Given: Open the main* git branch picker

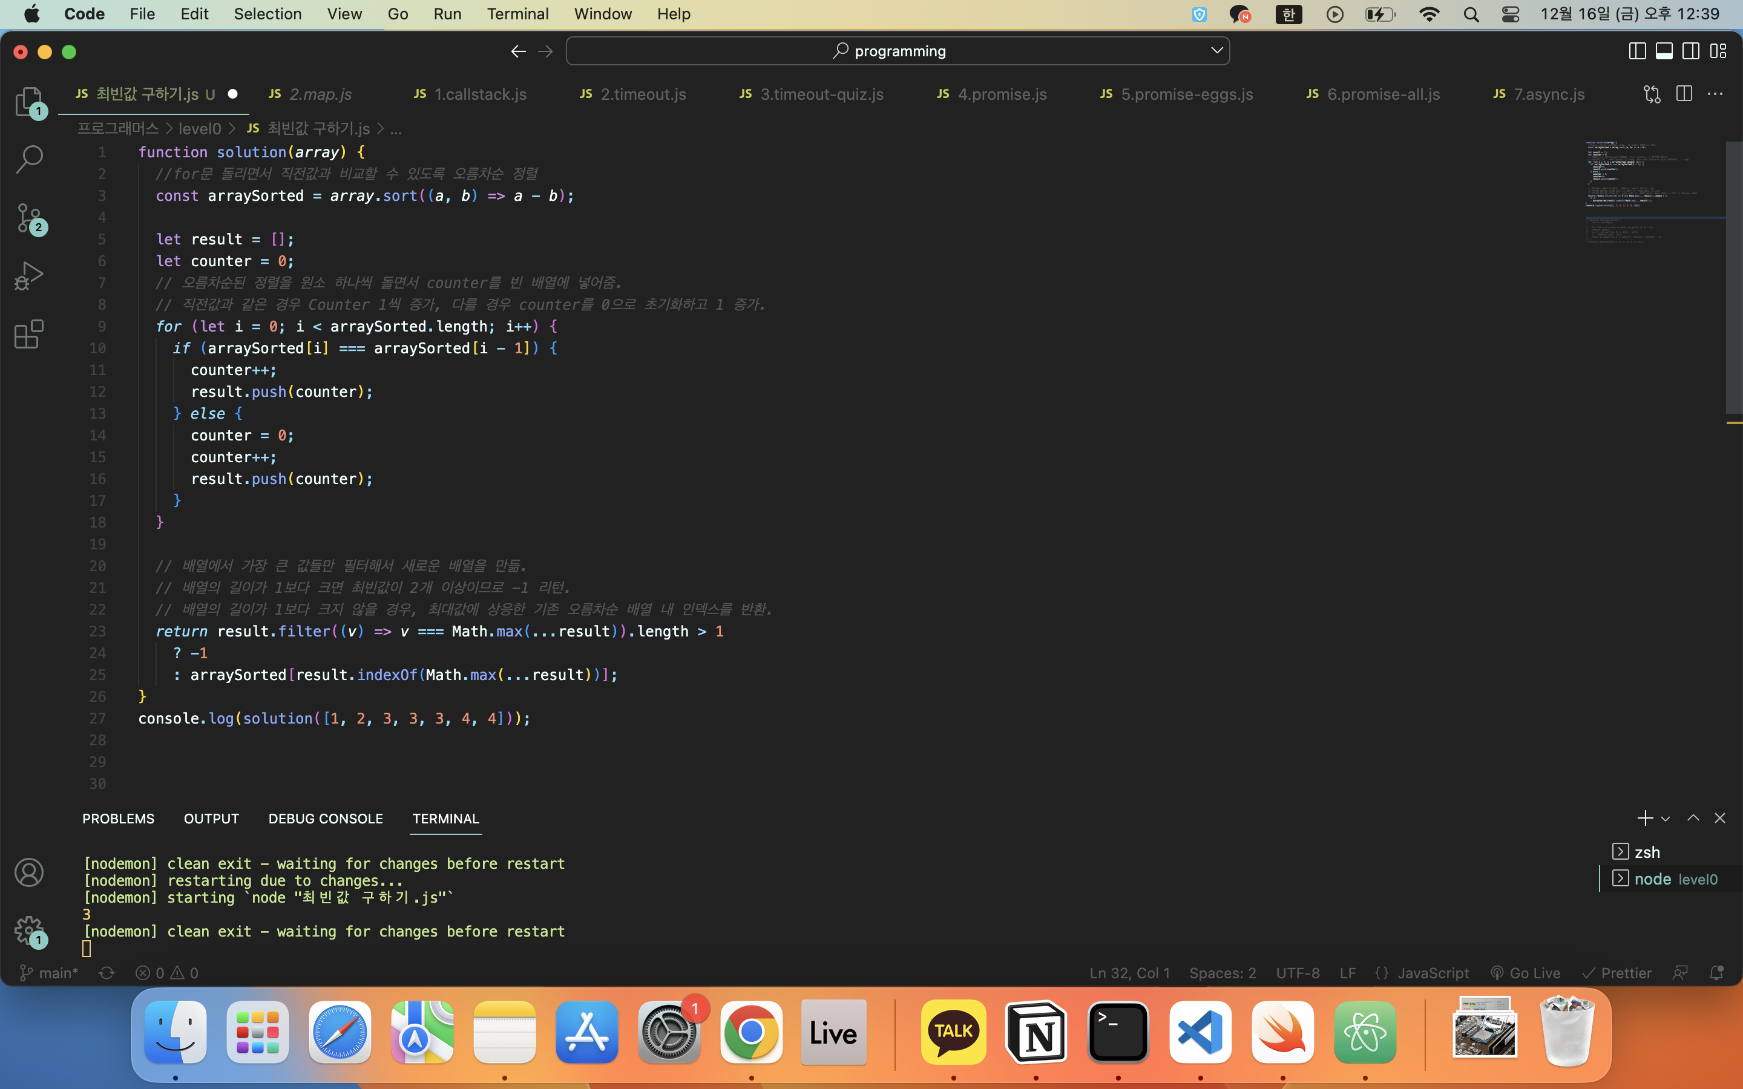Looking at the screenshot, I should pyautogui.click(x=48, y=973).
